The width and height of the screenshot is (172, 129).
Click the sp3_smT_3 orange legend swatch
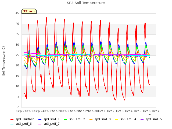(x=91, y=119)
